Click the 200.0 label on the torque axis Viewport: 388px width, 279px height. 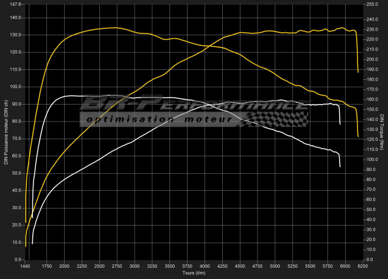tap(372, 59)
